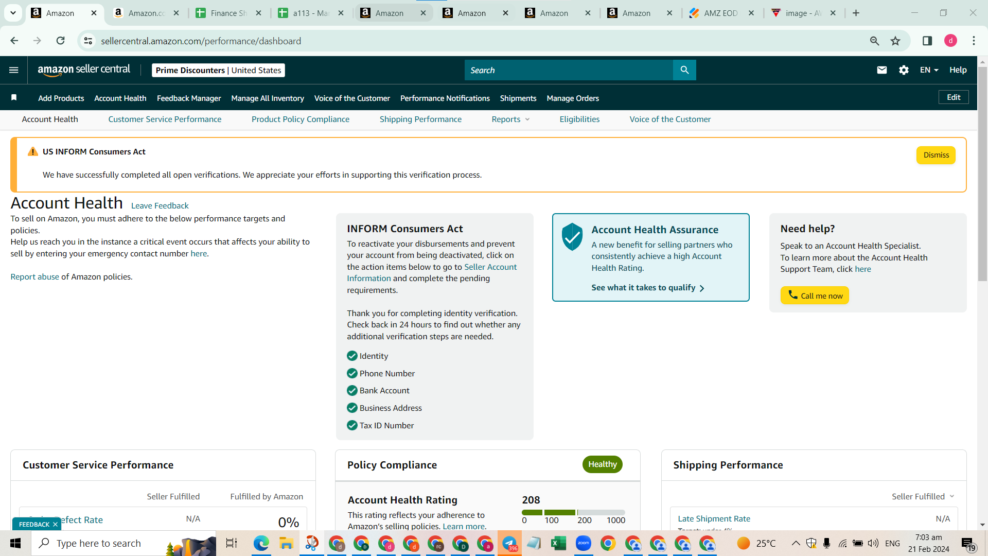Click inside the Seller Central search field
Screen dimensions: 988x556
[x=569, y=70]
